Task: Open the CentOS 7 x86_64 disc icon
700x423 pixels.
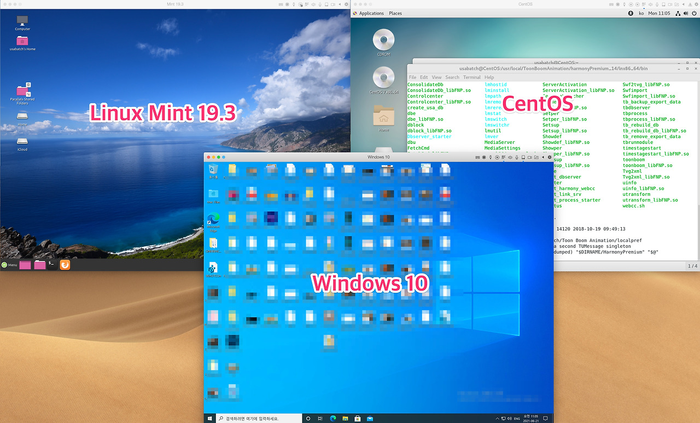Action: coord(383,80)
